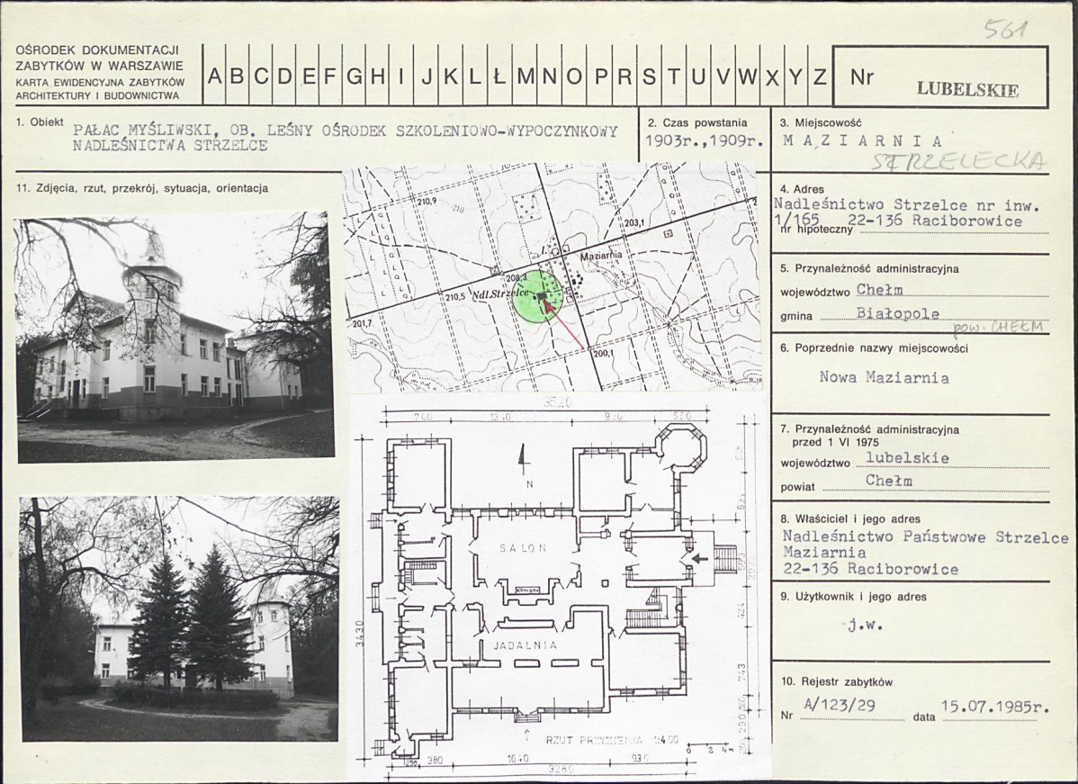Click the Miejscowość value MAZIARNIA
1078x784 pixels.
click(x=863, y=140)
